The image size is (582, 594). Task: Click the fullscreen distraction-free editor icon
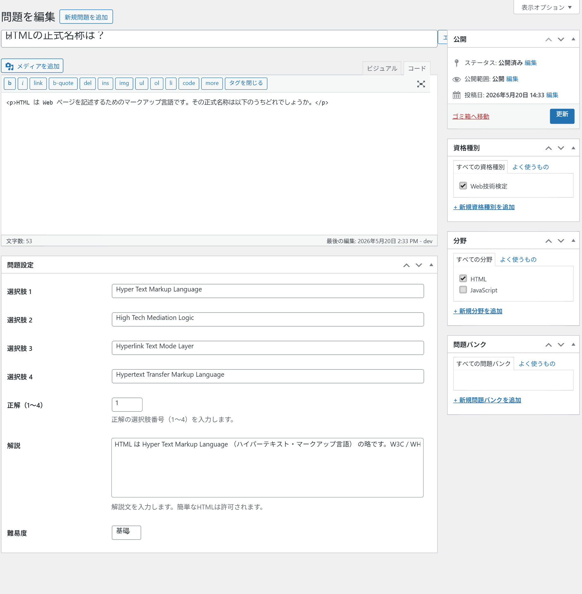(x=421, y=84)
